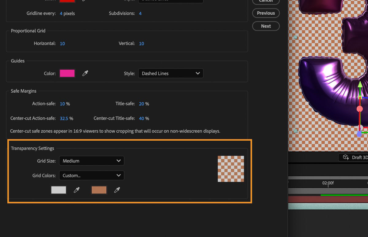Image resolution: width=368 pixels, height=237 pixels.
Task: Use eyedropper beside the orange grid color
Action: pyautogui.click(x=117, y=190)
